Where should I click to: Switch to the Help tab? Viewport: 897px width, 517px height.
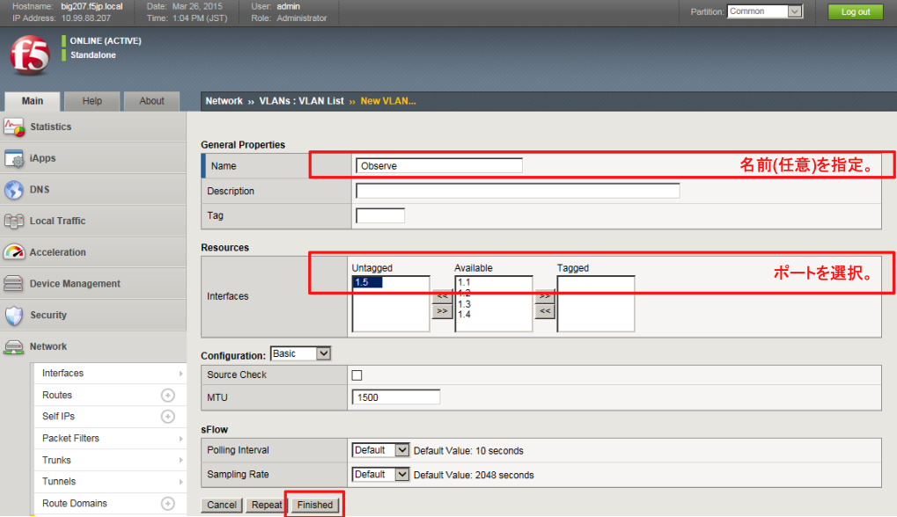92,101
